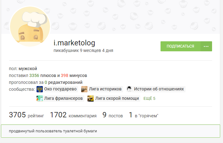Click the Лига фрилансеров community icon
The image size is (223, 143).
tap(40, 99)
